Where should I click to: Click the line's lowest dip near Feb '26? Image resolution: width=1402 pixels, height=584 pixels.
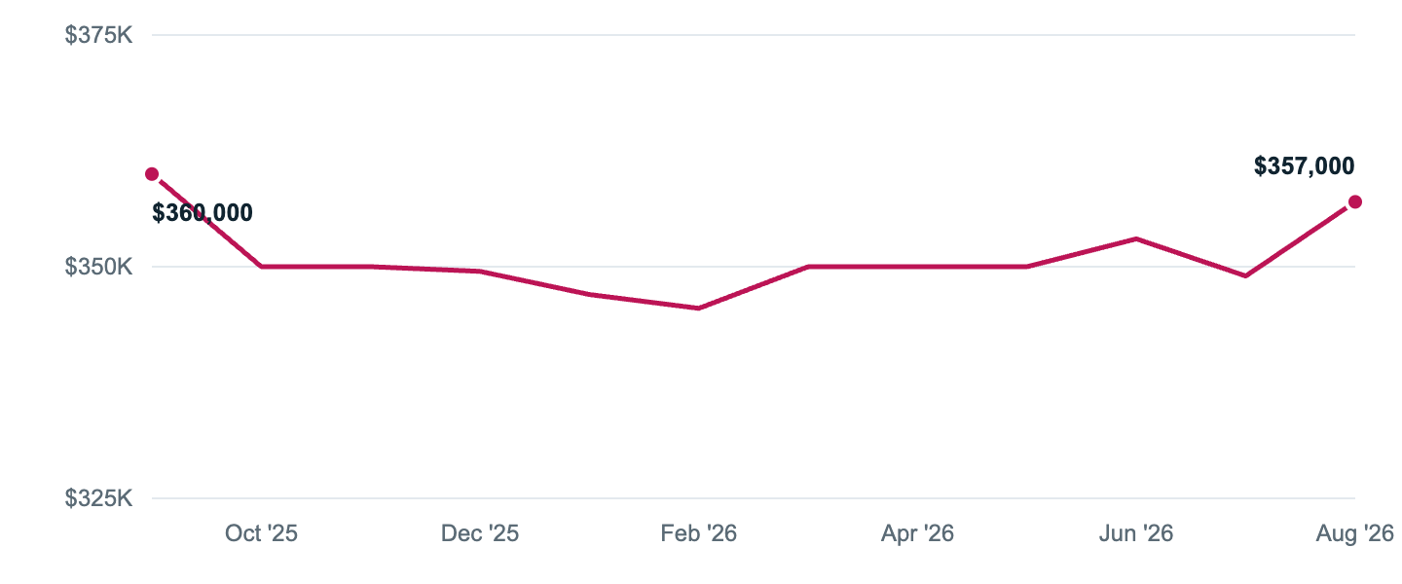click(699, 309)
